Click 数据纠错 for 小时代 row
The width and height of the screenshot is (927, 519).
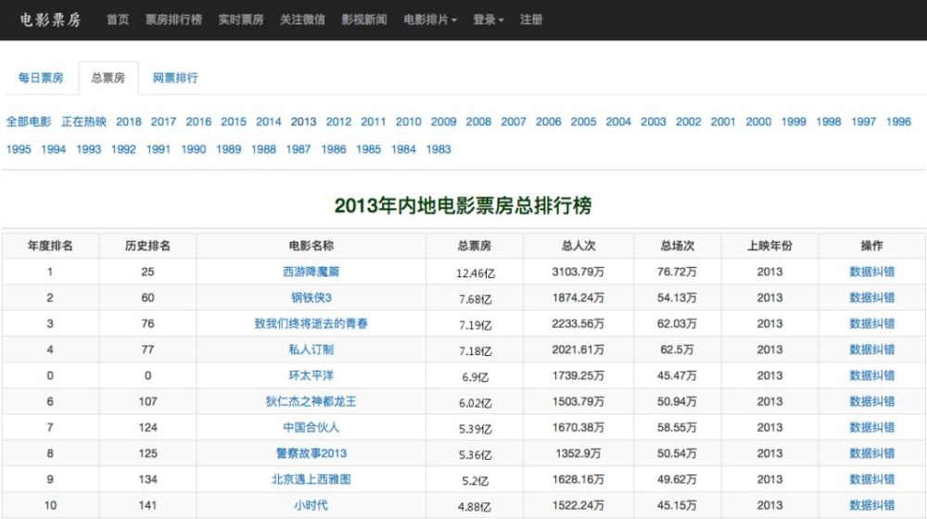coord(872,505)
